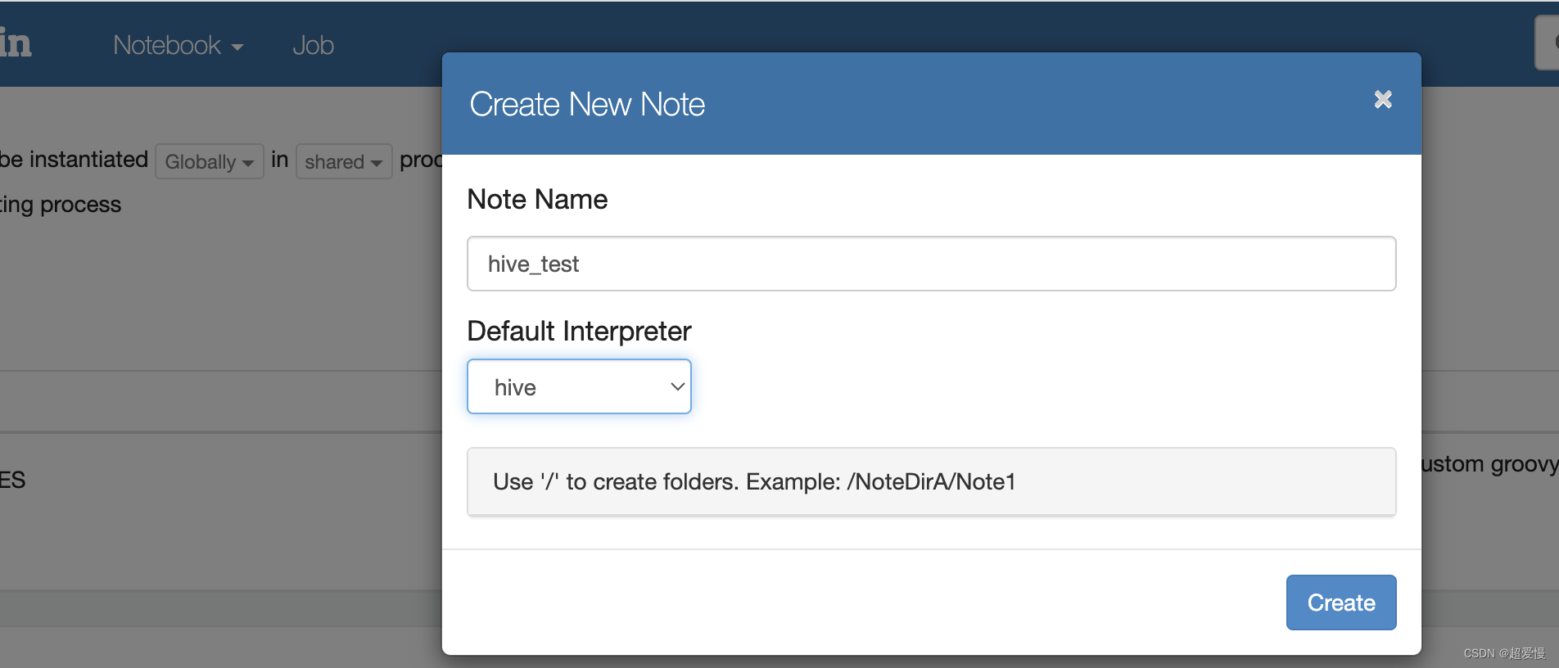The width and height of the screenshot is (1559, 668).
Task: Click the caret on the Globally button
Action: pyautogui.click(x=248, y=163)
